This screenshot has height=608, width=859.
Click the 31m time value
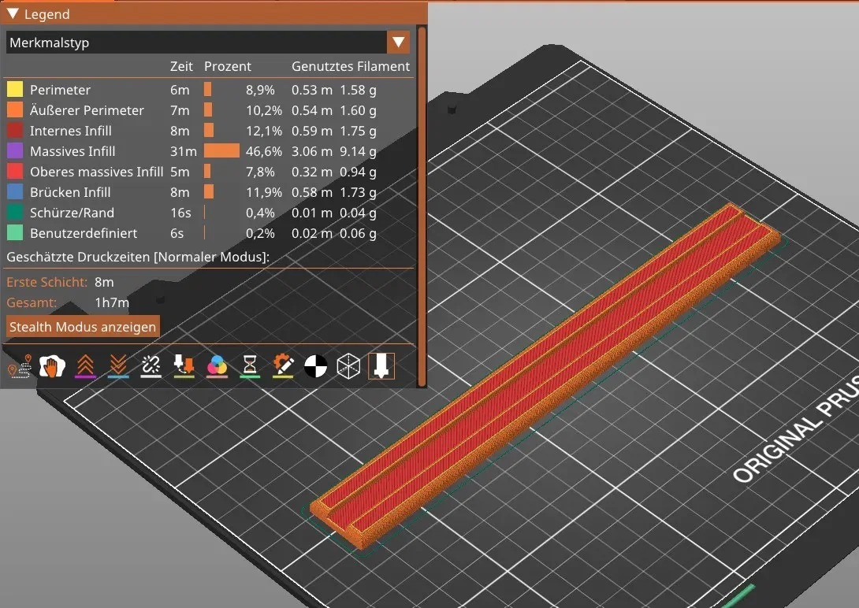coord(184,151)
